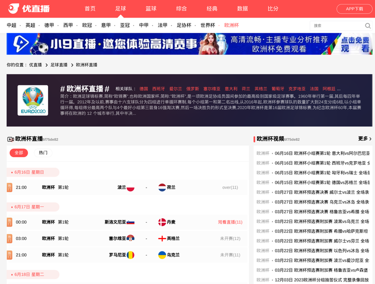The height and width of the screenshot is (284, 375).
Task: Click the Ukraine flag icon
Action: click(x=162, y=255)
